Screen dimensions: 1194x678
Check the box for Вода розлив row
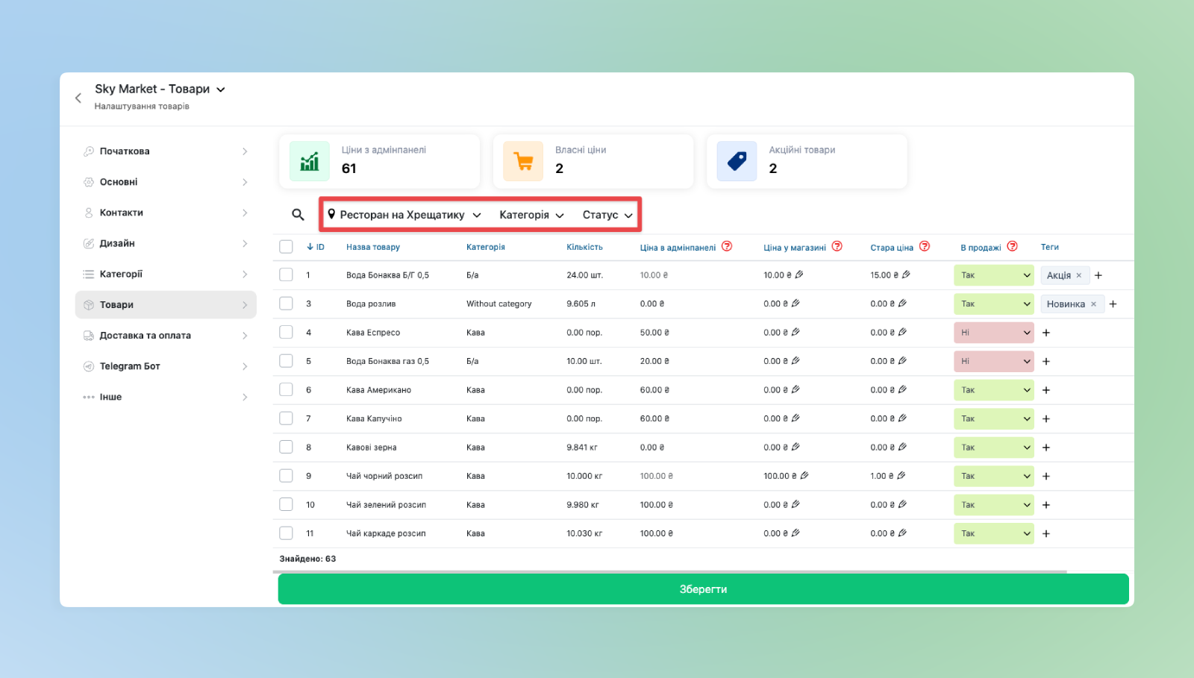[286, 304]
